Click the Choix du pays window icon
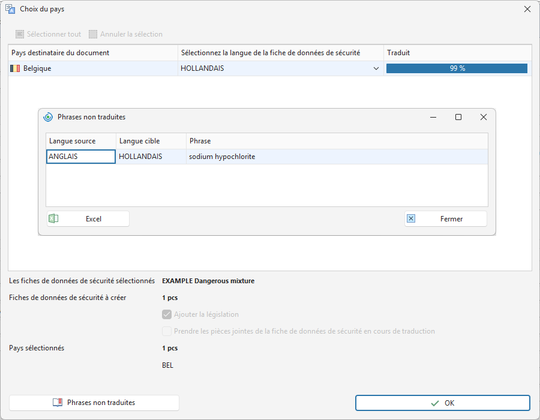 coord(10,9)
